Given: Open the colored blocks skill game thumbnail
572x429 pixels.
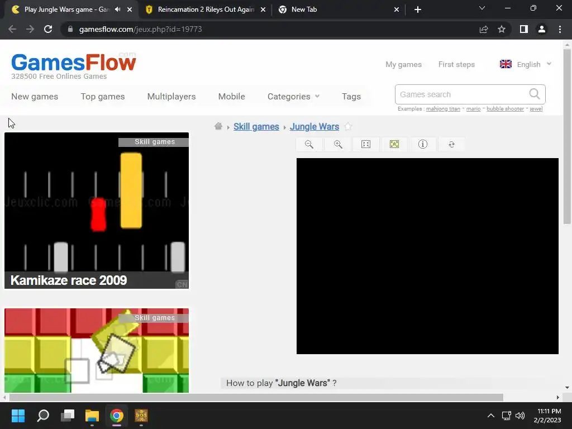Looking at the screenshot, I should 97,351.
